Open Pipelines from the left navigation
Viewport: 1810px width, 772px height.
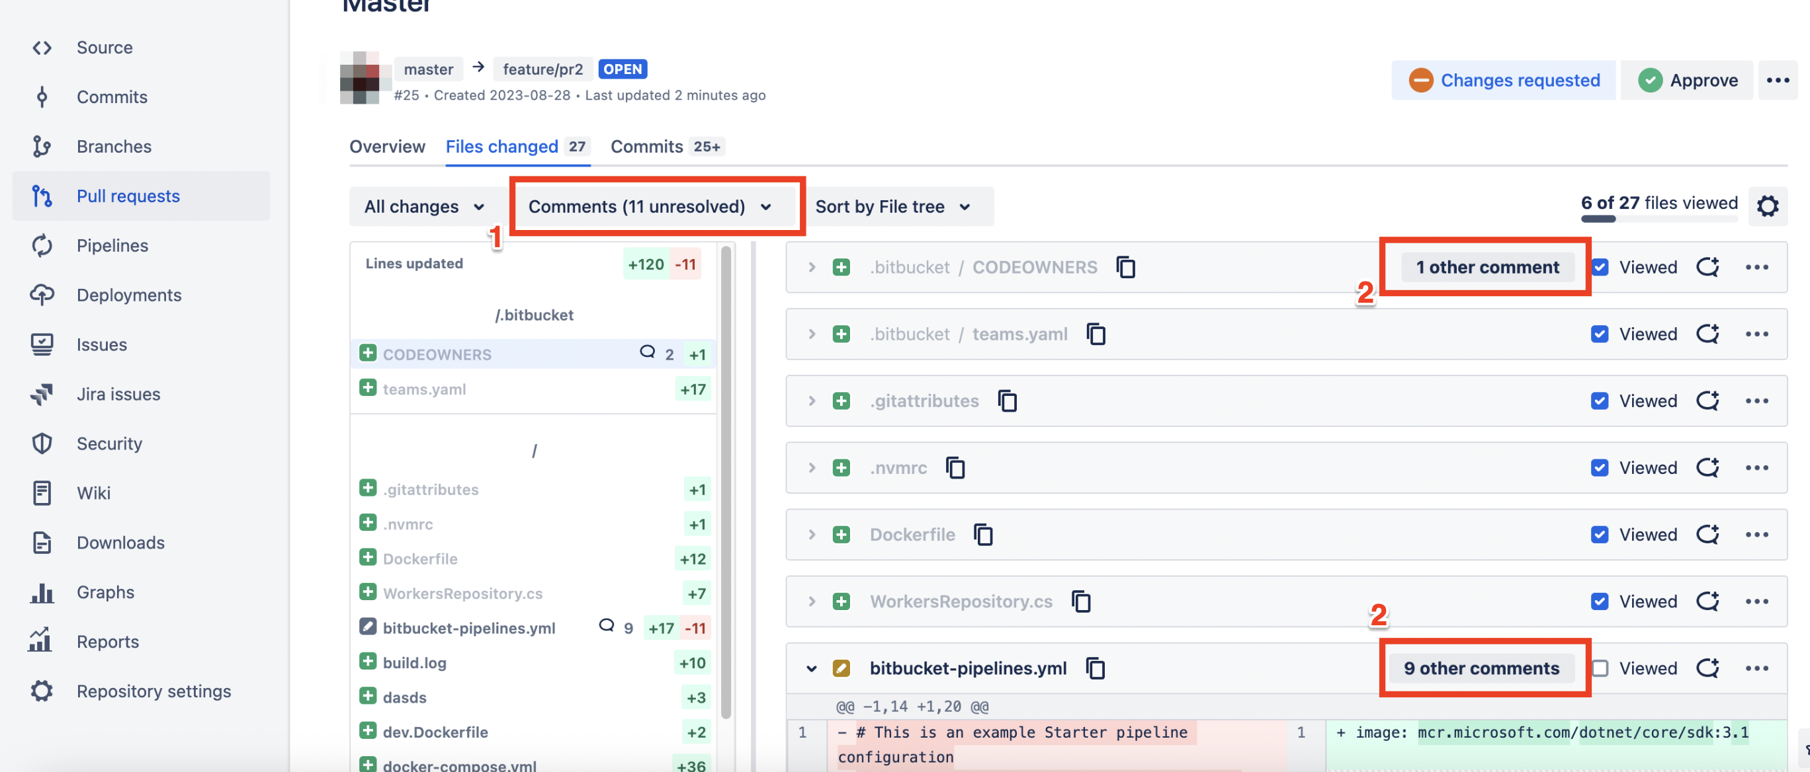[112, 245]
